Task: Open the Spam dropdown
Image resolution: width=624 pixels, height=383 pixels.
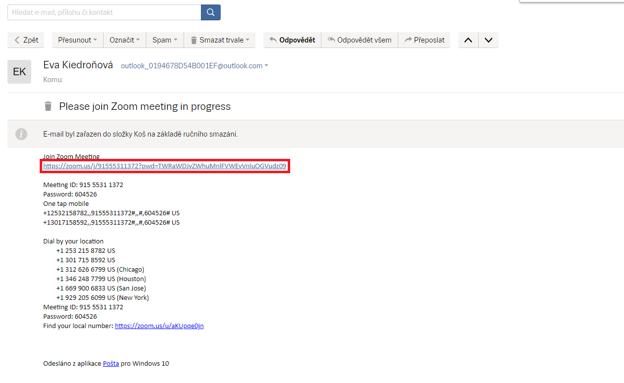Action: 165,40
